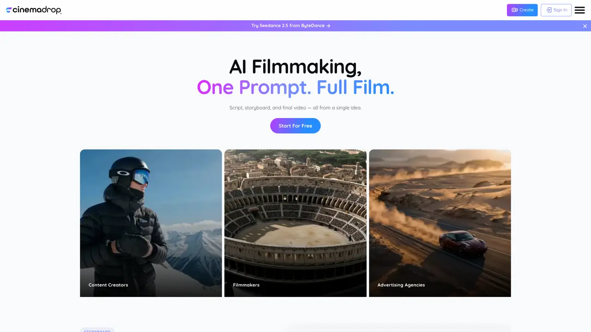The image size is (591, 332).
Task: Open the hamburger menu icon
Action: (579, 10)
